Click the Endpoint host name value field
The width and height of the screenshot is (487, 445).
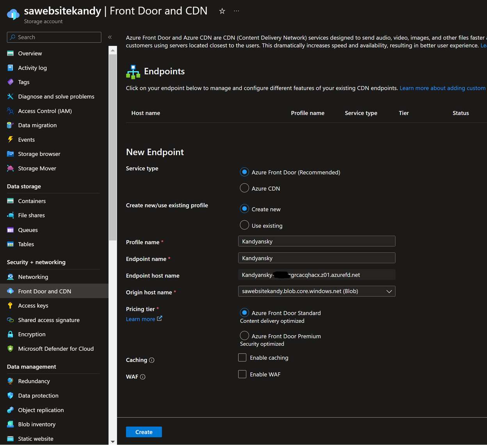pyautogui.click(x=316, y=275)
